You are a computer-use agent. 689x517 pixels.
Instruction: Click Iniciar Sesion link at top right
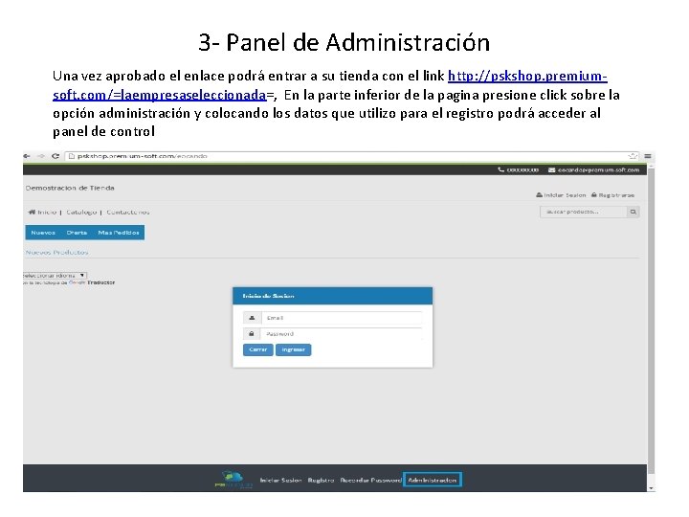[561, 194]
